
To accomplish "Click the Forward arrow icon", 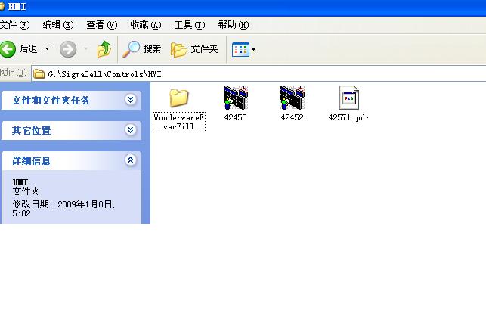I will [68, 49].
